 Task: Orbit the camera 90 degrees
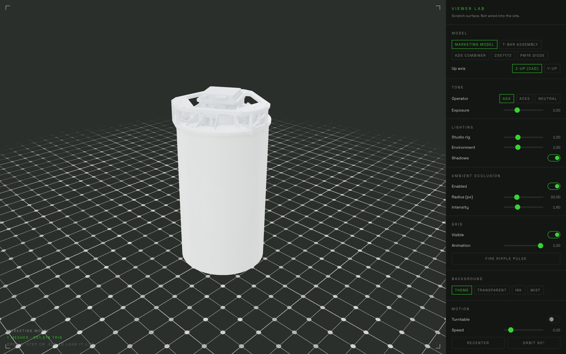click(534, 343)
